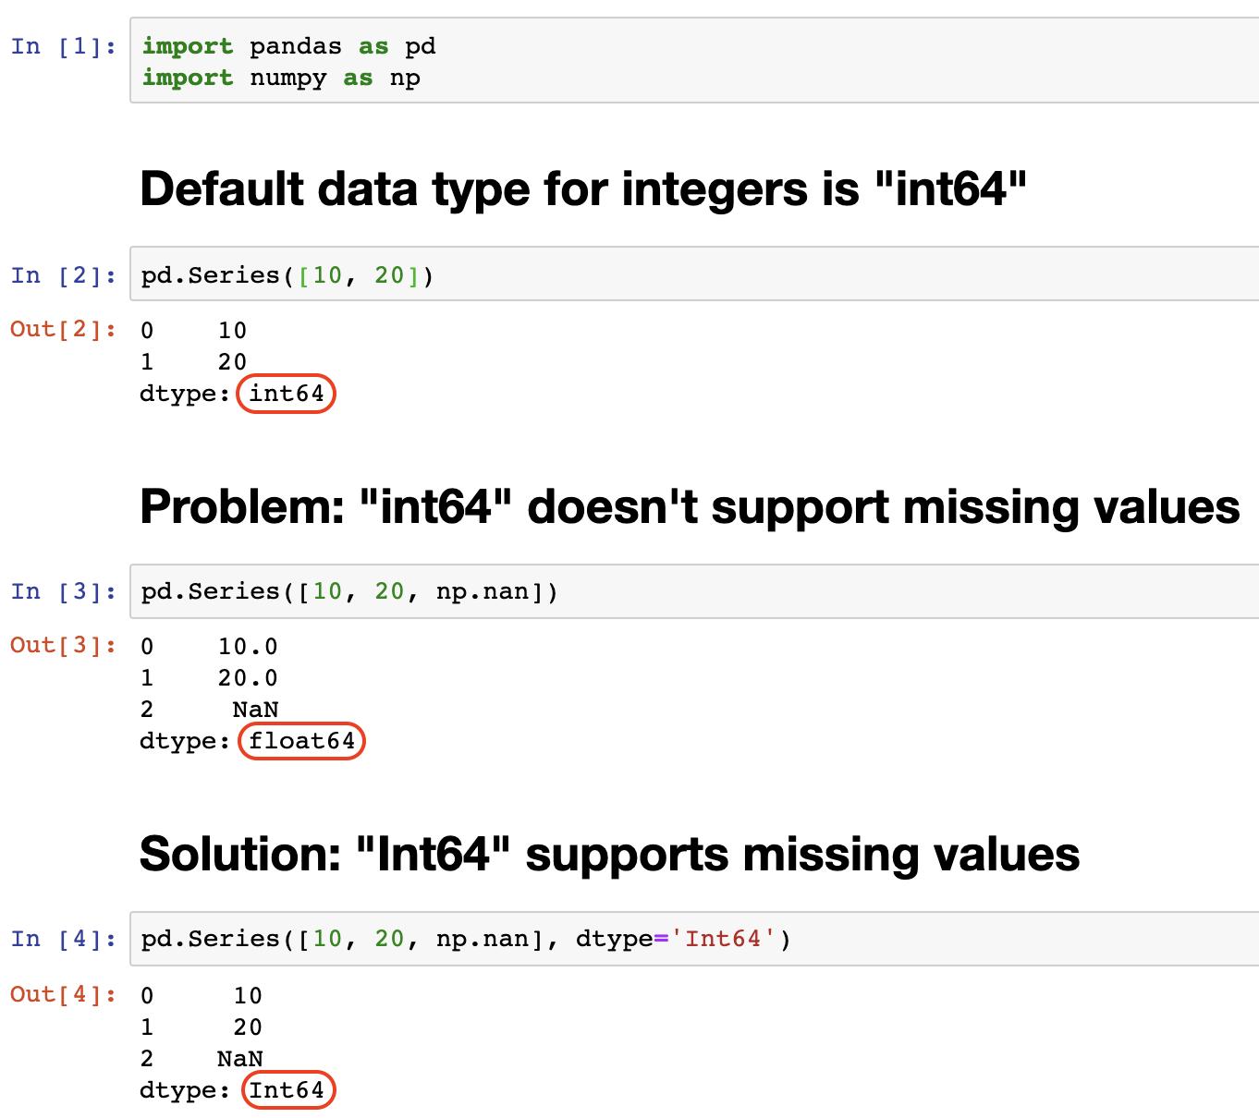Click the 'Default data type for integers' heading
The width and height of the screenshot is (1259, 1118).
(x=583, y=189)
